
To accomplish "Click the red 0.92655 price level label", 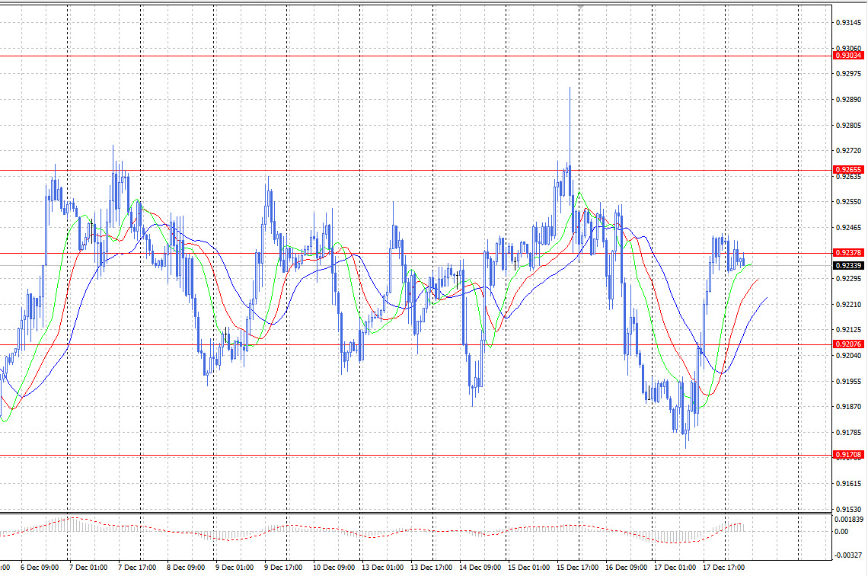I will pos(848,170).
